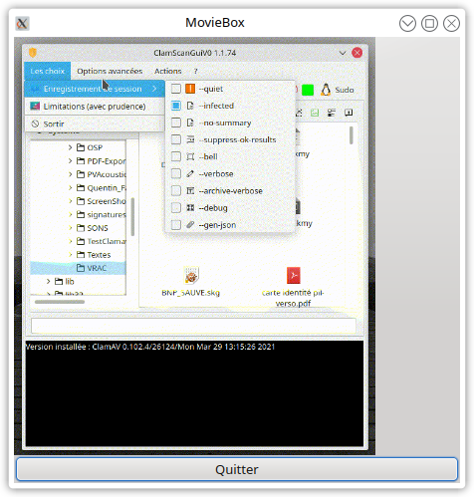Open the Les choix menu
The width and height of the screenshot is (474, 497).
coord(47,71)
